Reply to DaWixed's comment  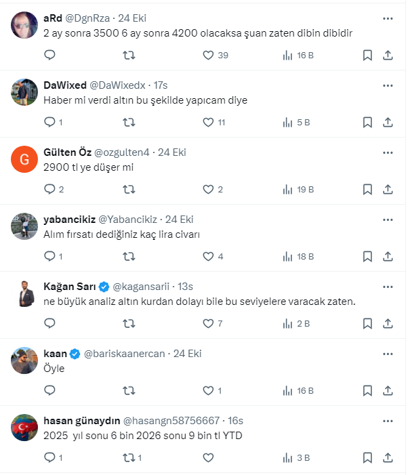(x=49, y=123)
